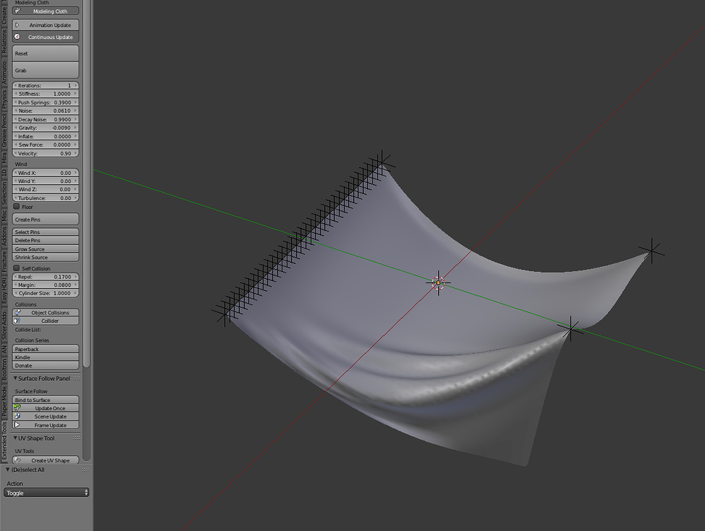705x531 pixels.
Task: Click the Scene Update icon
Action: coord(18,416)
